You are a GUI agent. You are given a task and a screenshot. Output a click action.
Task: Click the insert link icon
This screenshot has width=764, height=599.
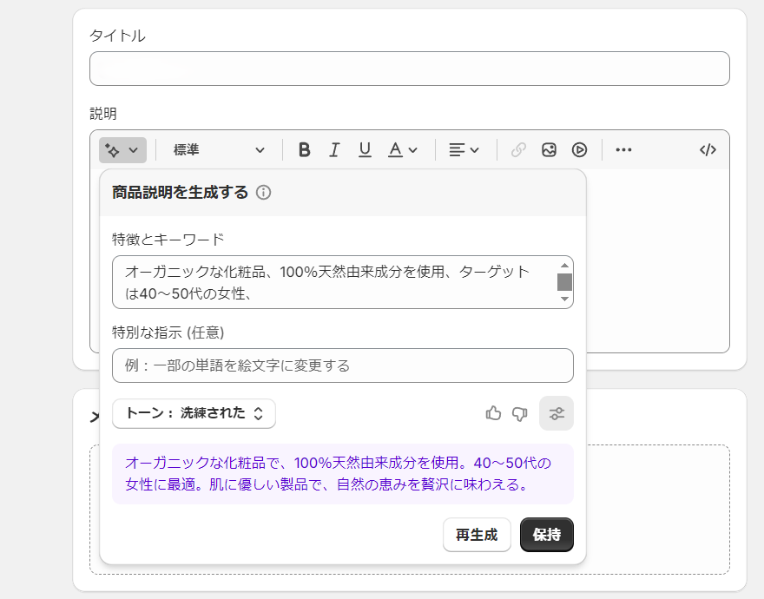[518, 150]
